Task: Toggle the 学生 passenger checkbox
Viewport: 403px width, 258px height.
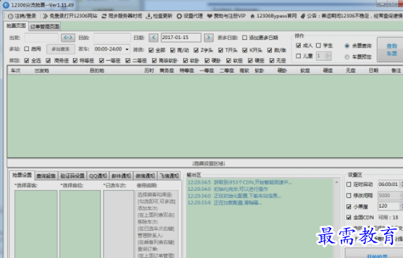Action: point(318,45)
